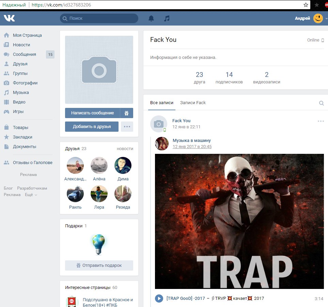Click the Добавить в друзья button

click(x=92, y=127)
